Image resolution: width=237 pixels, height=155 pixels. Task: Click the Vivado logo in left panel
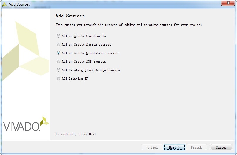click(26, 124)
